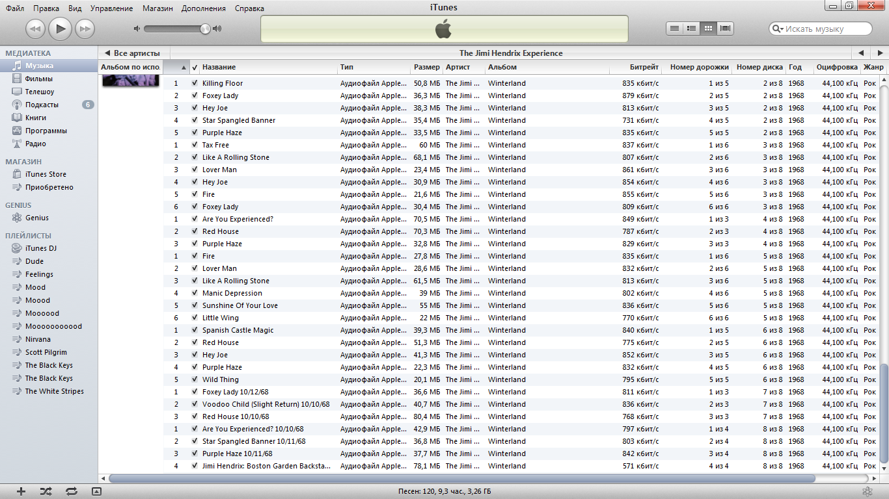Sort by Размер column header
The image size is (889, 499).
coord(426,67)
